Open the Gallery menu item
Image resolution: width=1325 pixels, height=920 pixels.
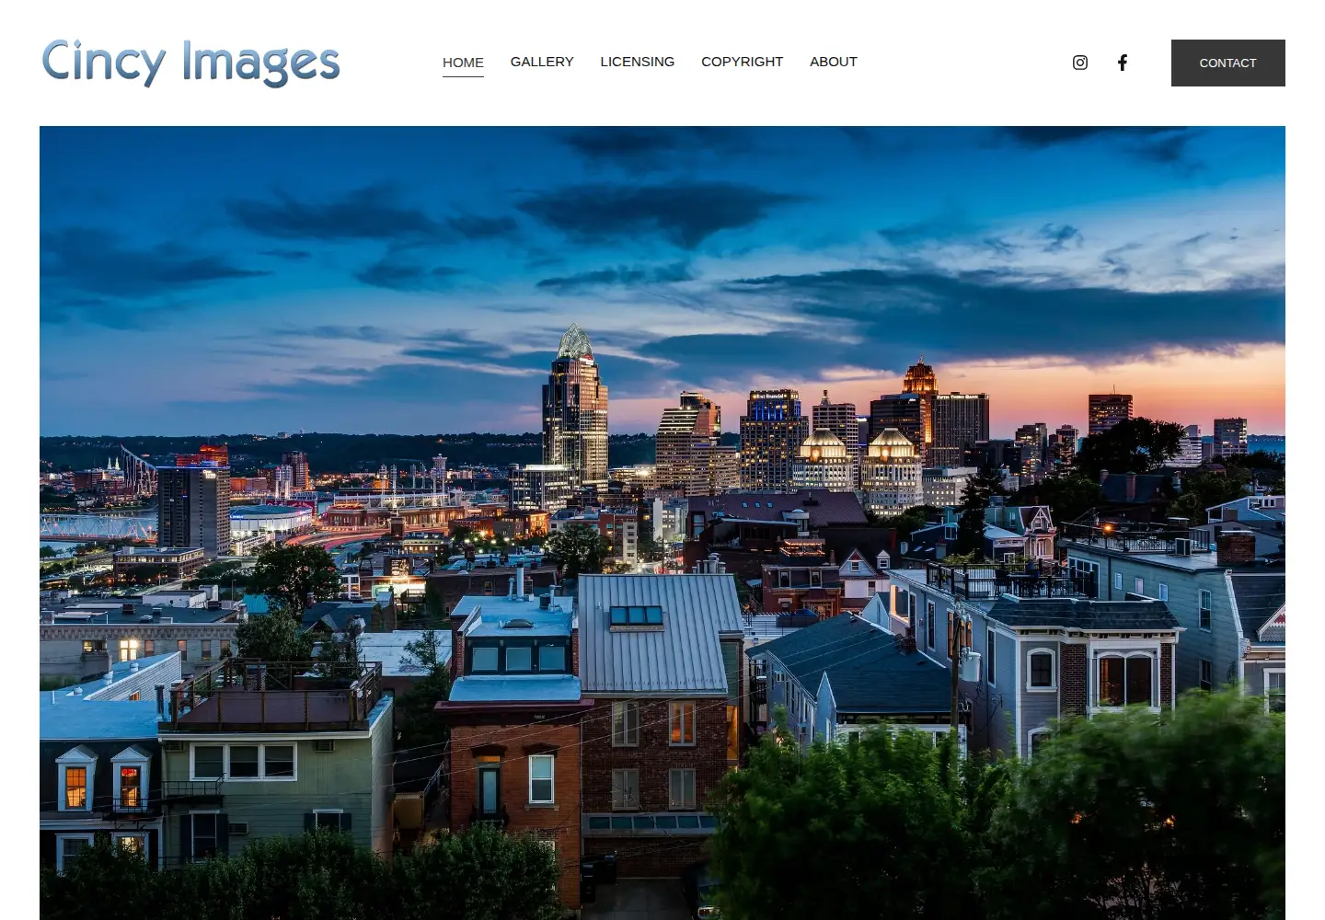(x=542, y=62)
